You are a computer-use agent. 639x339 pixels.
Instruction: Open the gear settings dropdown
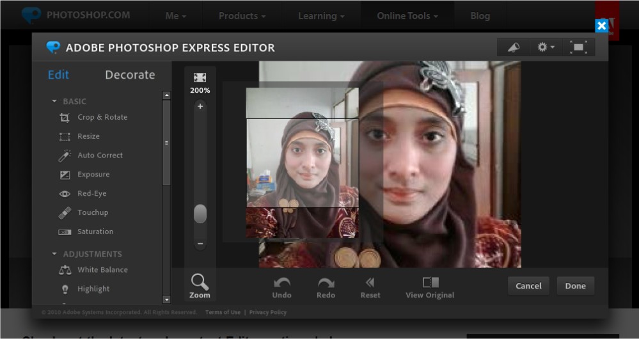546,47
